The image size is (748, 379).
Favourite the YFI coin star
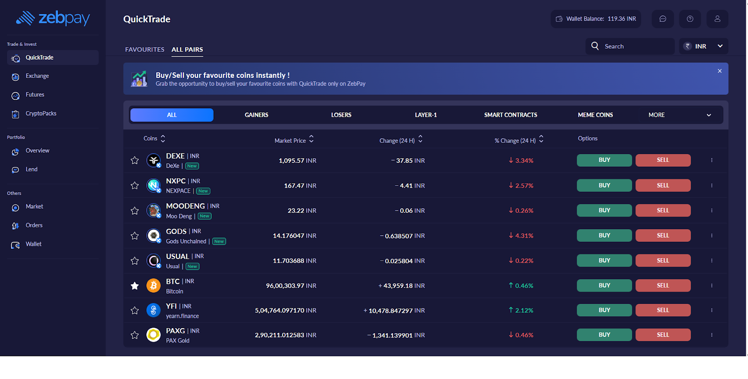click(x=135, y=310)
